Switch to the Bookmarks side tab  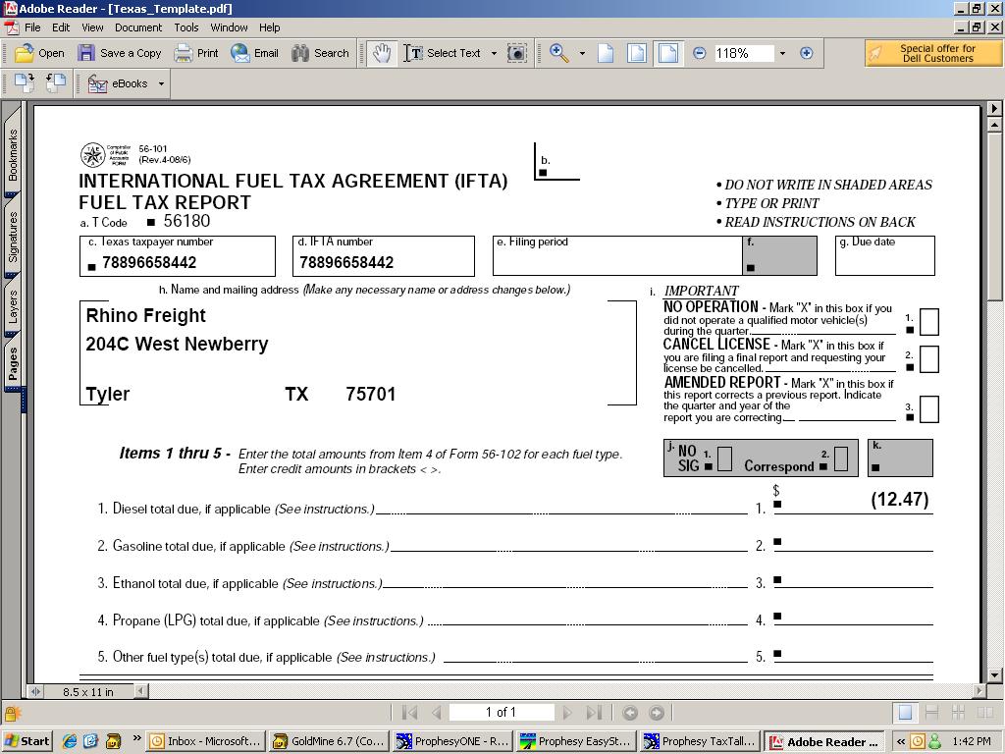point(13,154)
